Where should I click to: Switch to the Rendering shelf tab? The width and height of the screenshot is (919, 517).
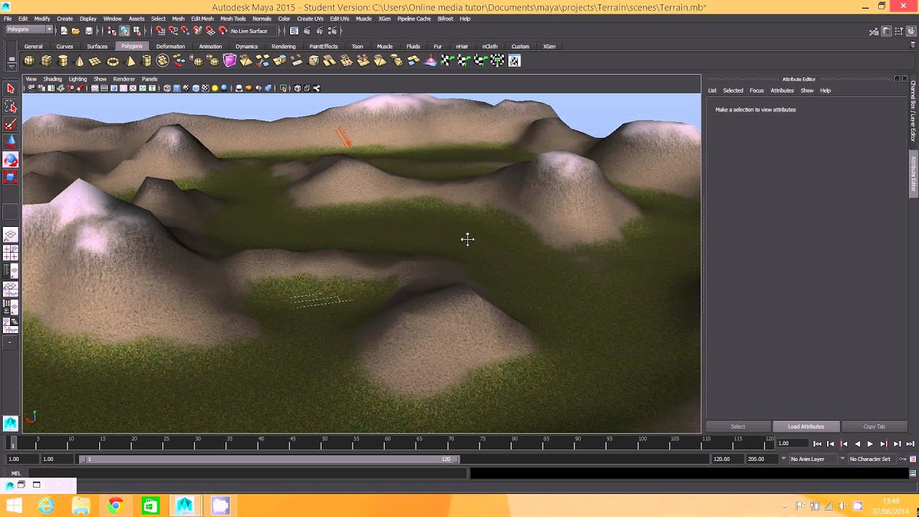[x=284, y=47]
